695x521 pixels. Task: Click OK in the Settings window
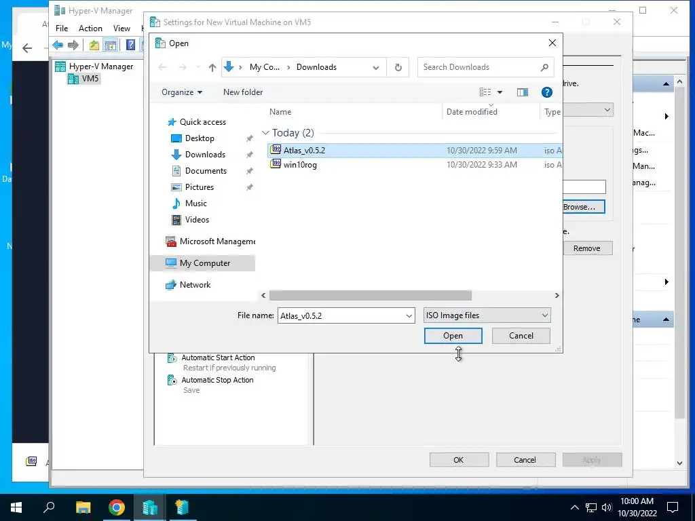tap(459, 460)
